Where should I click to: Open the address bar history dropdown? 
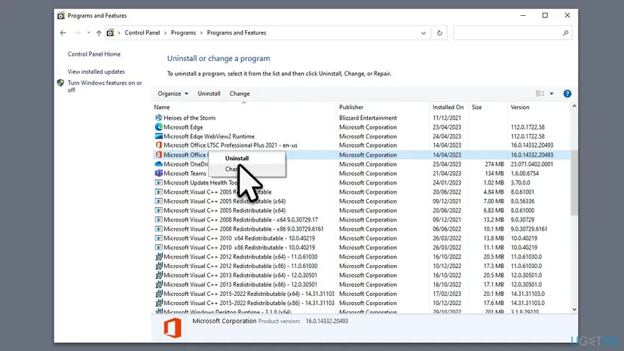tap(424, 33)
